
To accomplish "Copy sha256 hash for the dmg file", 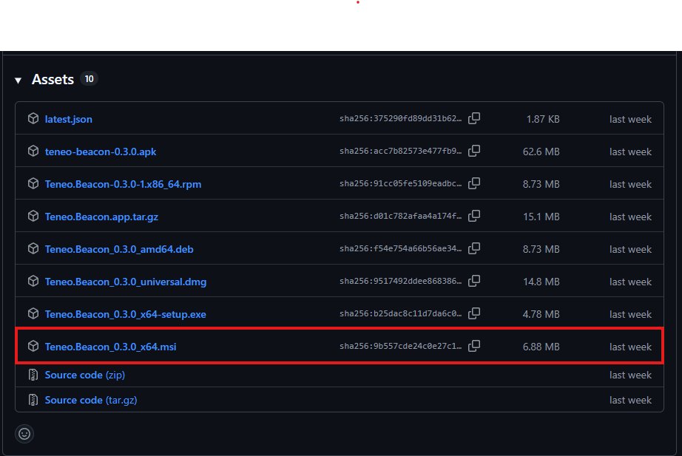I will 474,281.
